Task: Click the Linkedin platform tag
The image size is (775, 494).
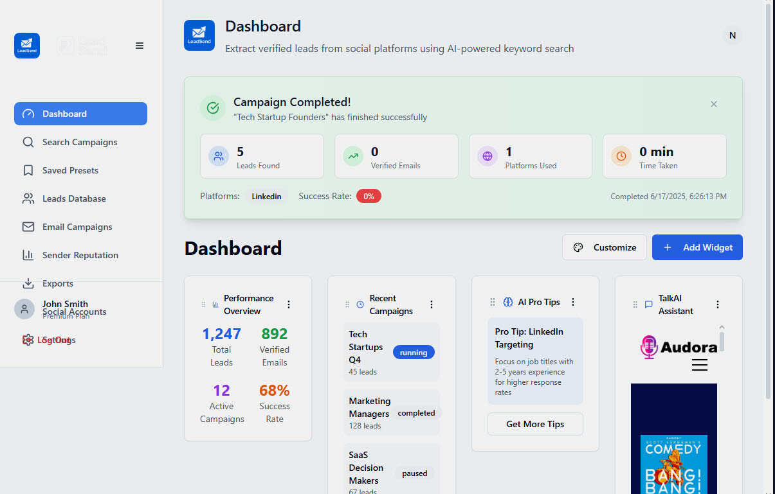Action: (x=266, y=197)
